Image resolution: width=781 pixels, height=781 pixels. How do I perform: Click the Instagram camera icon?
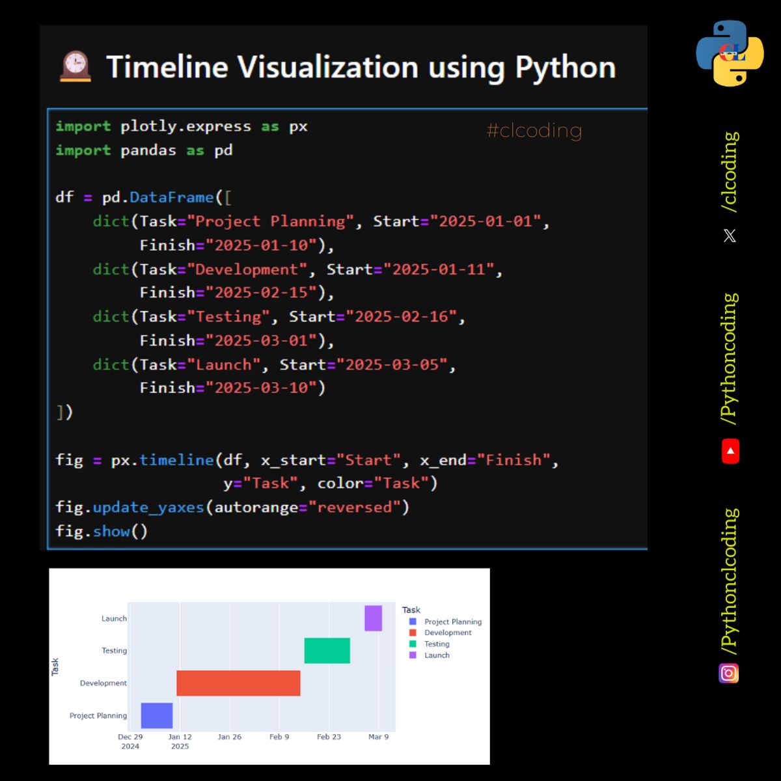click(x=729, y=673)
